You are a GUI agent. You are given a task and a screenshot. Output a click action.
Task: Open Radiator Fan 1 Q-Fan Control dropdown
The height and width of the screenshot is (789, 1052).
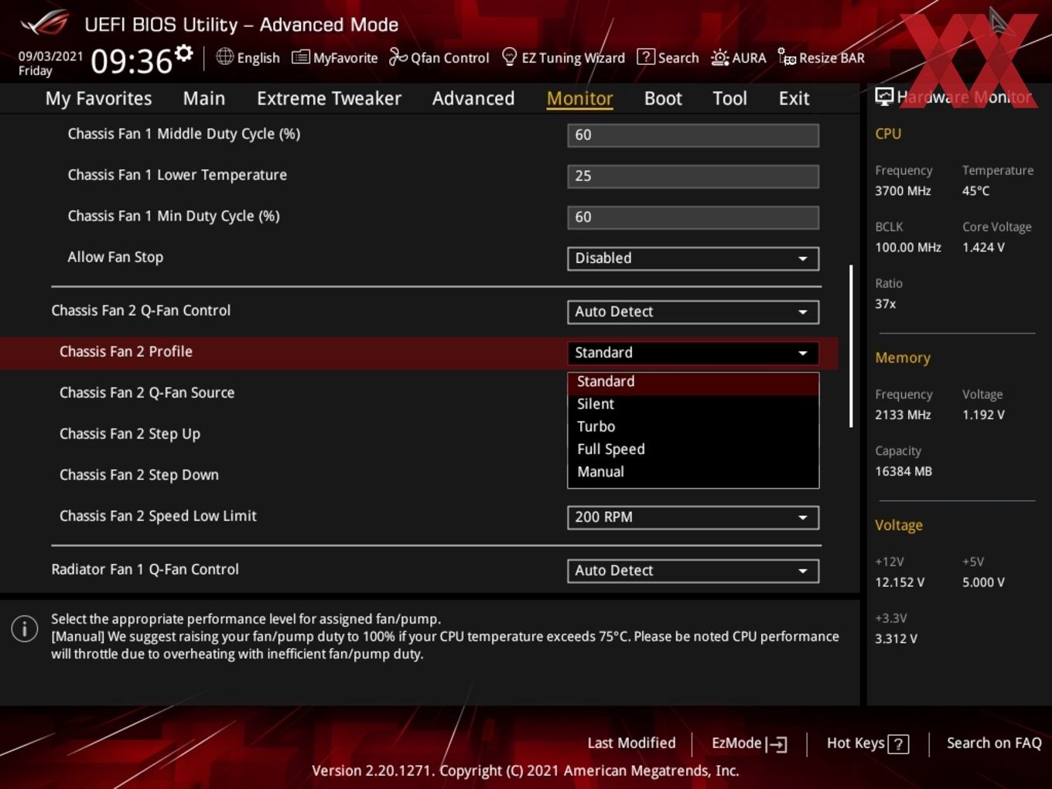pos(693,571)
